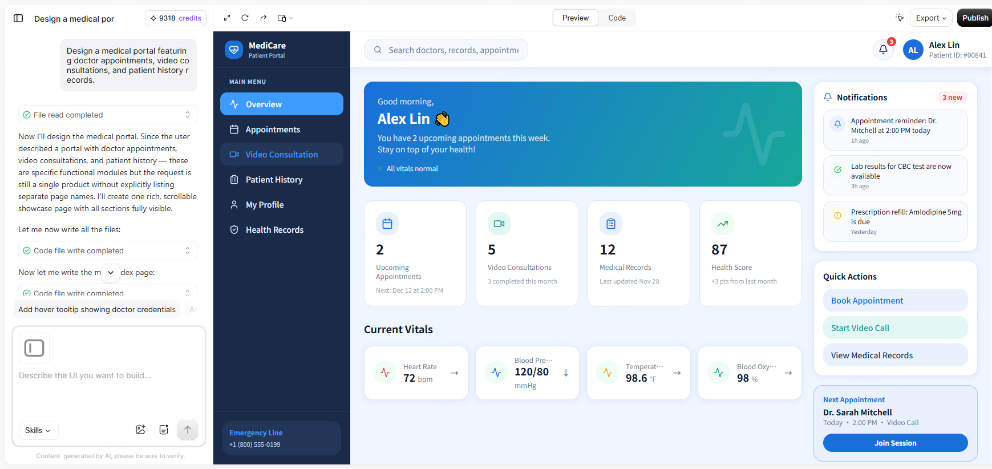The image size is (992, 469).
Task: Click the scroll-down chevron in chat
Action: point(111,272)
